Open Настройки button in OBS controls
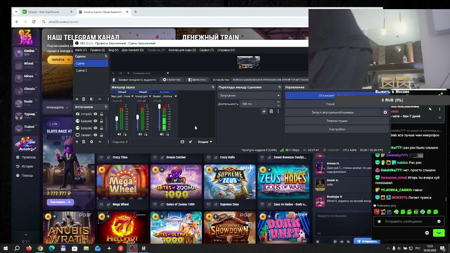This screenshot has width=450, height=253. click(337, 129)
